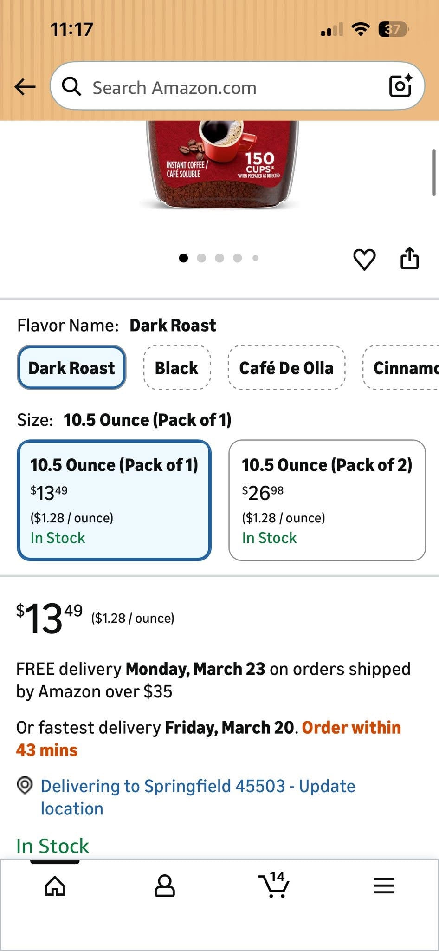Tap Delivering to Springfield 45503 link

[x=198, y=797]
